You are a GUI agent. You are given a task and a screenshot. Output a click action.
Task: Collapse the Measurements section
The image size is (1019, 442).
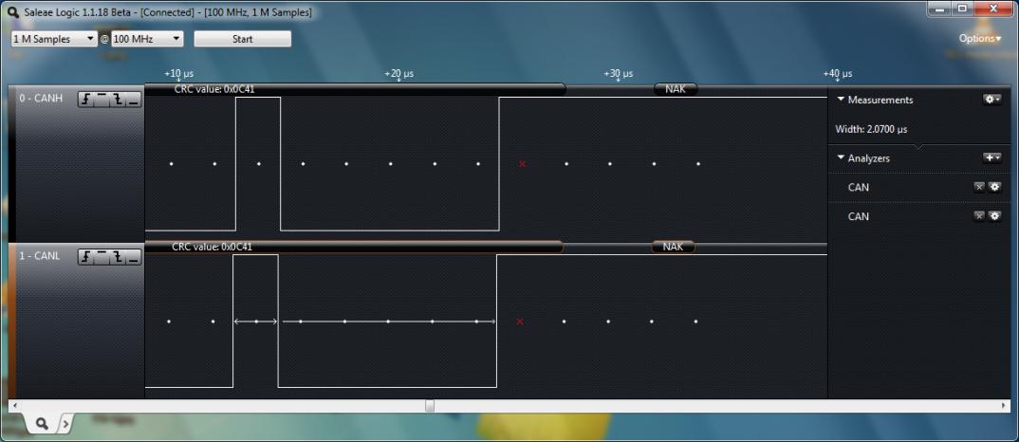841,100
